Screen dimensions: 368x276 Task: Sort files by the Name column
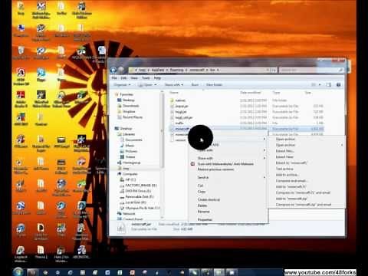click(174, 93)
